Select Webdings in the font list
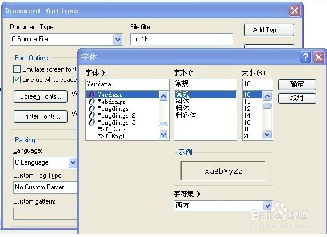 pyautogui.click(x=123, y=102)
